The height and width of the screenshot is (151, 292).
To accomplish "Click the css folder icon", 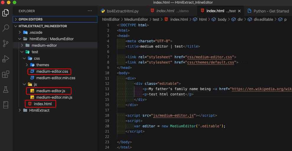I will tap(30, 58).
